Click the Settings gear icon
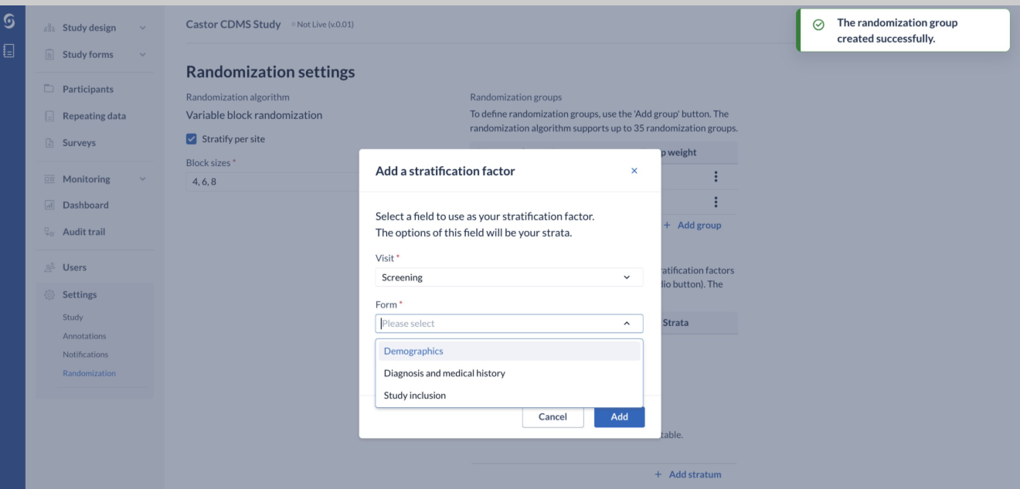The width and height of the screenshot is (1020, 489). (x=49, y=294)
